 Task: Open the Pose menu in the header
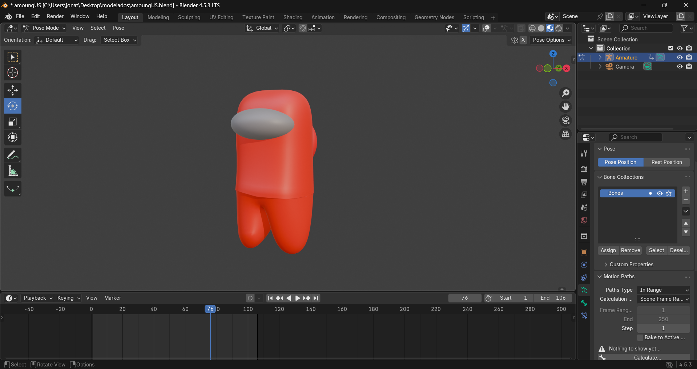click(x=118, y=28)
